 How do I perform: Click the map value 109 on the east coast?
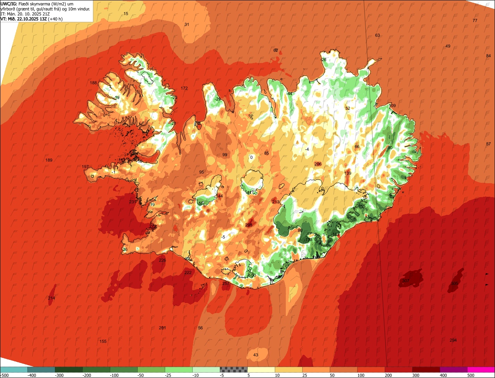click(393, 106)
